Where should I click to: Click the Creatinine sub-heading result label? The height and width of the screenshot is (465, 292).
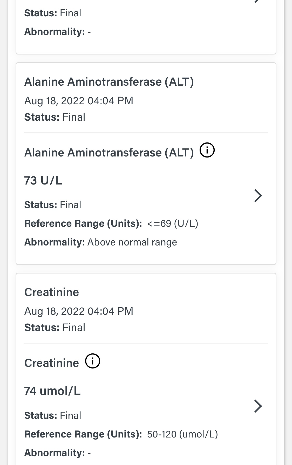(x=52, y=363)
